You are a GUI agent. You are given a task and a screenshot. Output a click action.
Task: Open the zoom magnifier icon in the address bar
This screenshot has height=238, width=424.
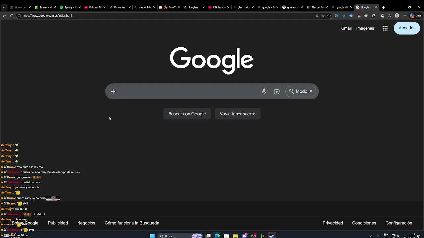point(317,16)
